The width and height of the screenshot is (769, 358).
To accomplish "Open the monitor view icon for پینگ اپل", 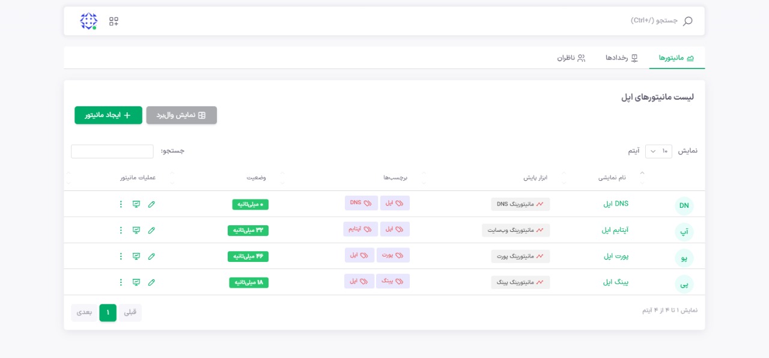I will coord(136,282).
